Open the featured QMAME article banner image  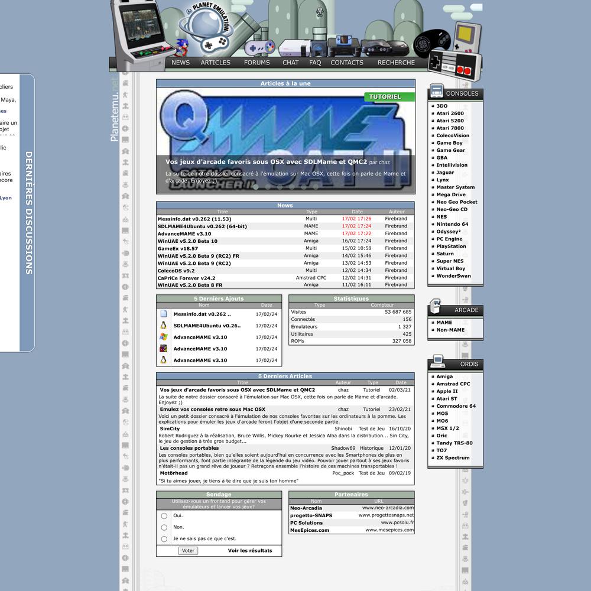pos(285,141)
